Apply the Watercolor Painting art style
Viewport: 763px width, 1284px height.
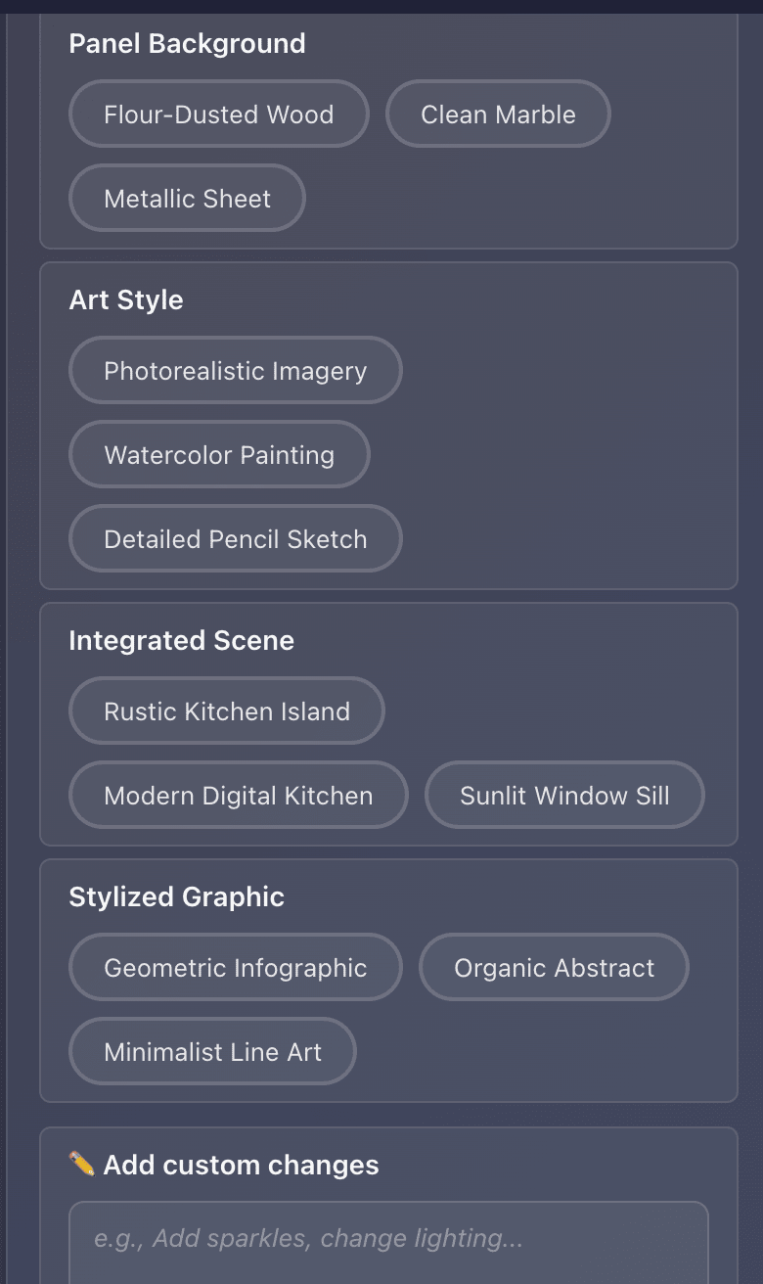[x=219, y=455]
